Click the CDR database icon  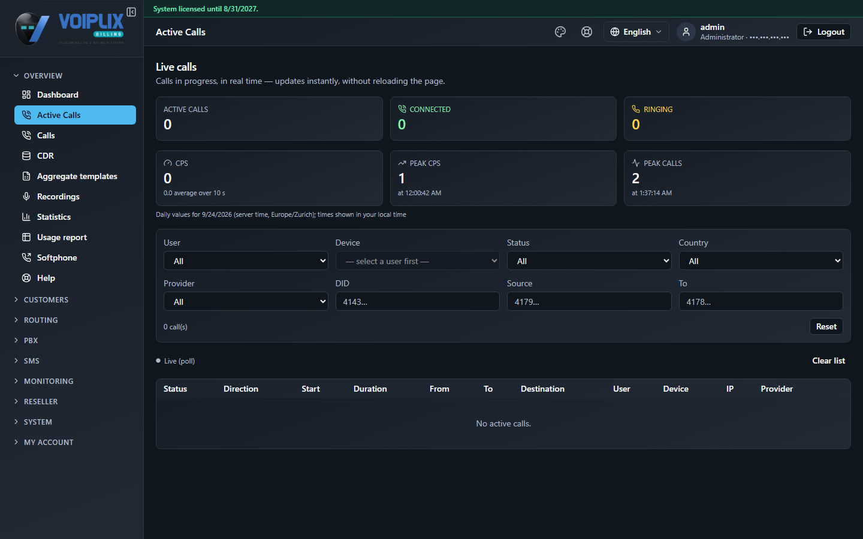pos(26,156)
